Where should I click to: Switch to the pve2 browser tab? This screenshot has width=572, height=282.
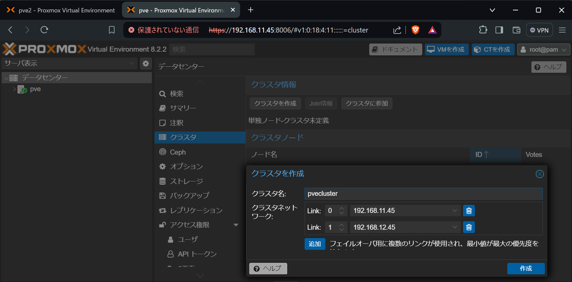(x=61, y=10)
